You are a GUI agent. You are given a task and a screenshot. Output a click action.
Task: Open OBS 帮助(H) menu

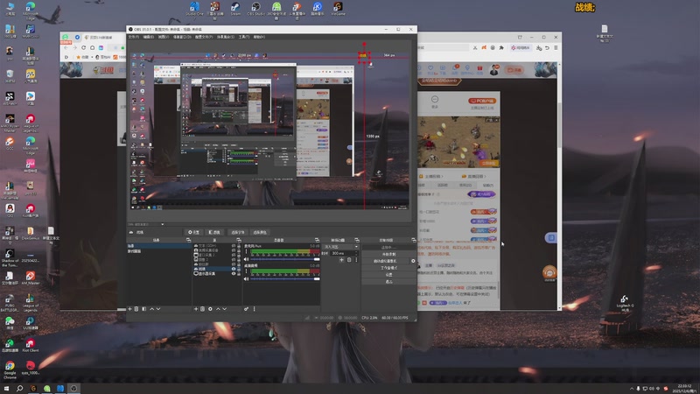[259, 37]
